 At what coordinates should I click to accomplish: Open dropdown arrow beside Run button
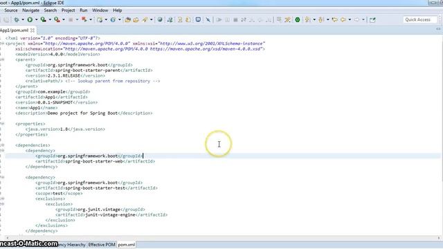coord(36,20)
